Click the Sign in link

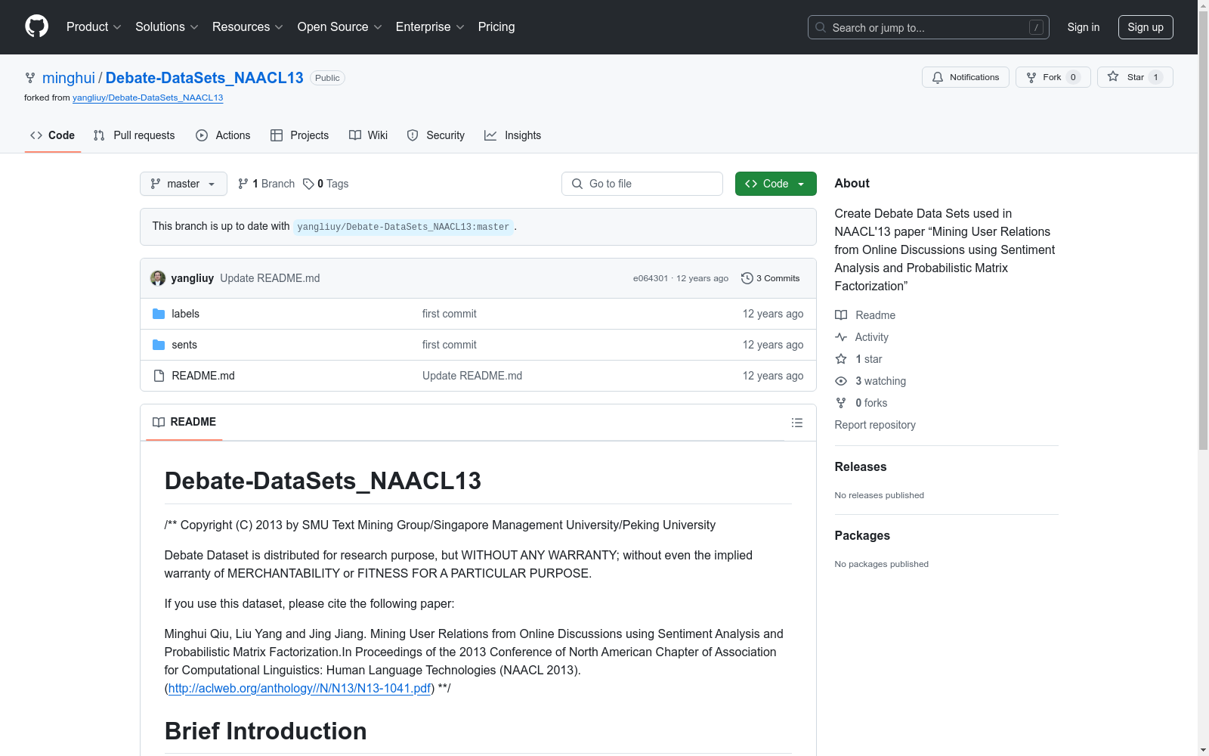[x=1084, y=27]
